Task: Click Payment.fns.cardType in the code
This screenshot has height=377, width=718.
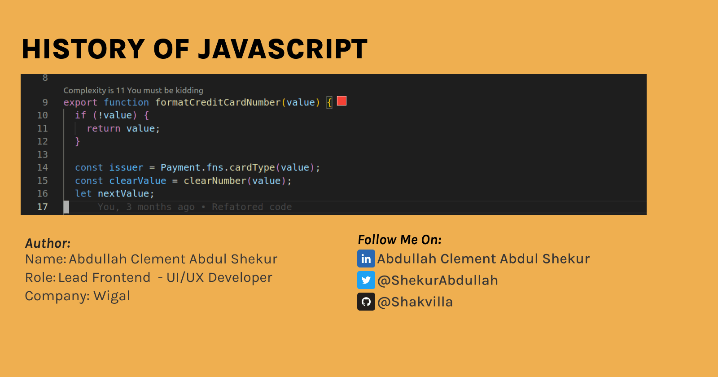Action: [218, 167]
